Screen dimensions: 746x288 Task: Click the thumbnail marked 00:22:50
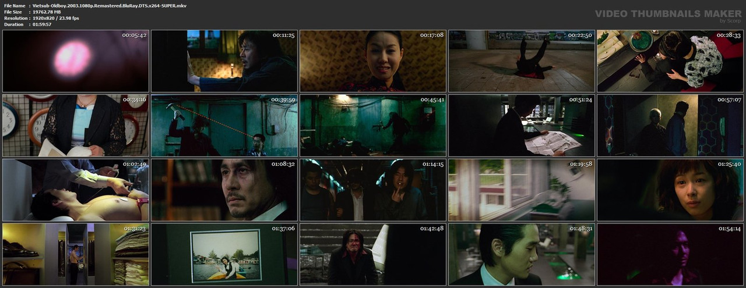tap(522, 61)
